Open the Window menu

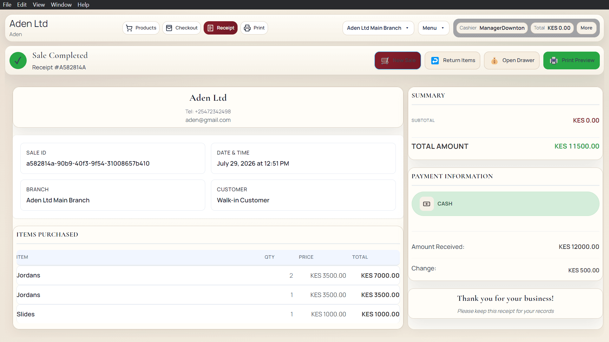click(x=61, y=5)
